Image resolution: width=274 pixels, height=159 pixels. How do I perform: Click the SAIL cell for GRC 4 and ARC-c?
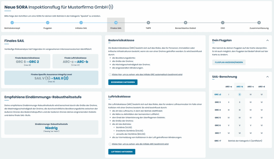(x=250, y=110)
